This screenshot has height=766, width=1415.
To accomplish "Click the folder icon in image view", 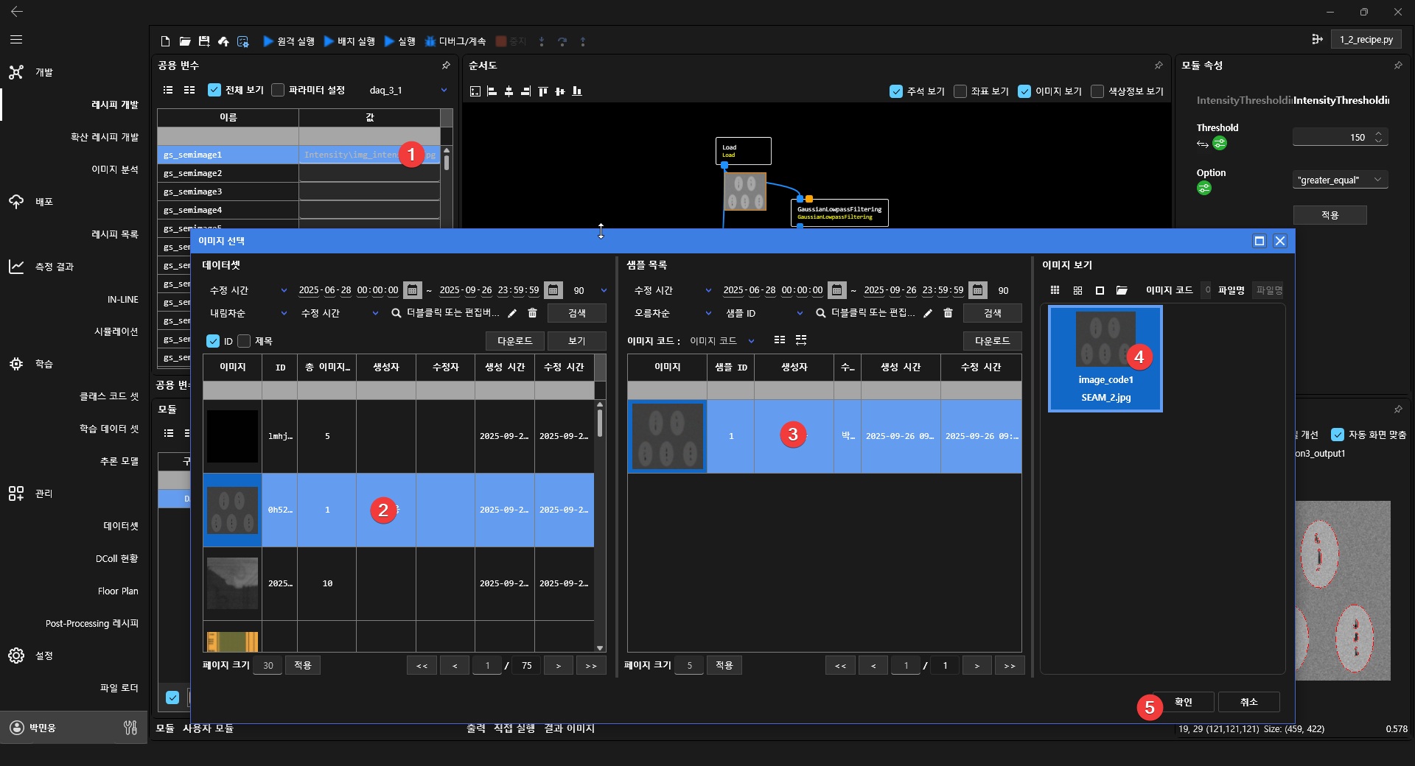I will 1122,290.
